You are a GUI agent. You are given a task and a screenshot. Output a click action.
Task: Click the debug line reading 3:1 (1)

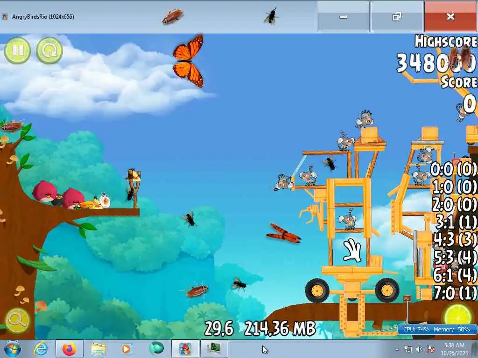457,222
